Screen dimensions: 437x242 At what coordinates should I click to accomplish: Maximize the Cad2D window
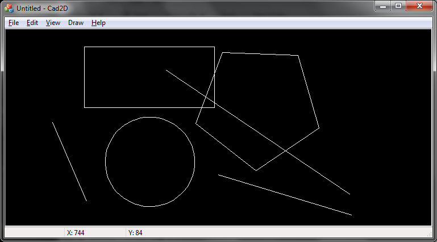point(398,6)
